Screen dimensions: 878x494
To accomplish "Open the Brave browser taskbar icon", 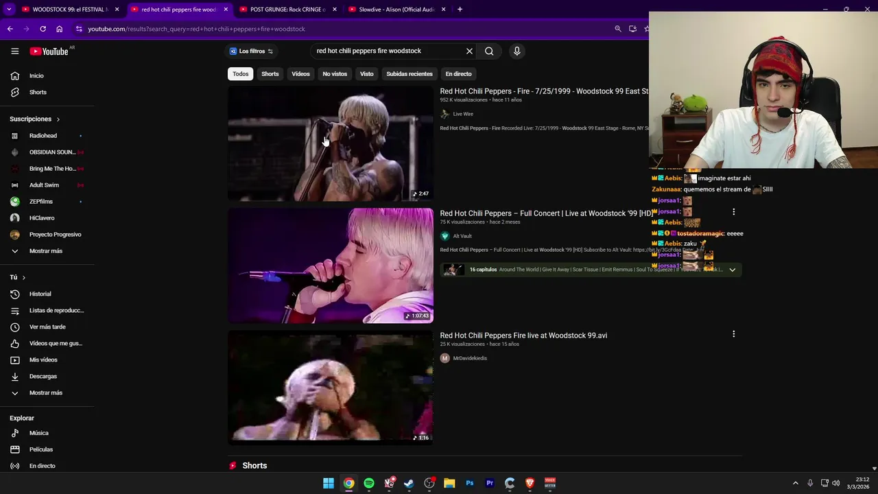I will (530, 483).
